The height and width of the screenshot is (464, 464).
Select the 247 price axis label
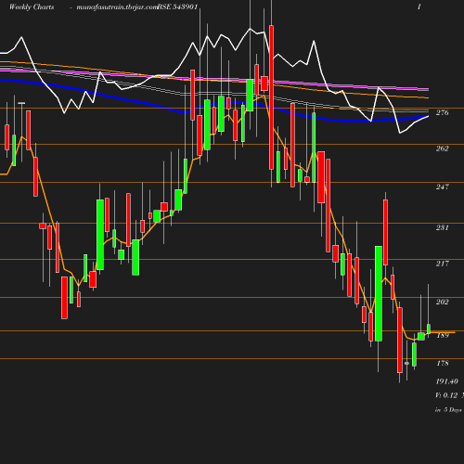(x=442, y=187)
